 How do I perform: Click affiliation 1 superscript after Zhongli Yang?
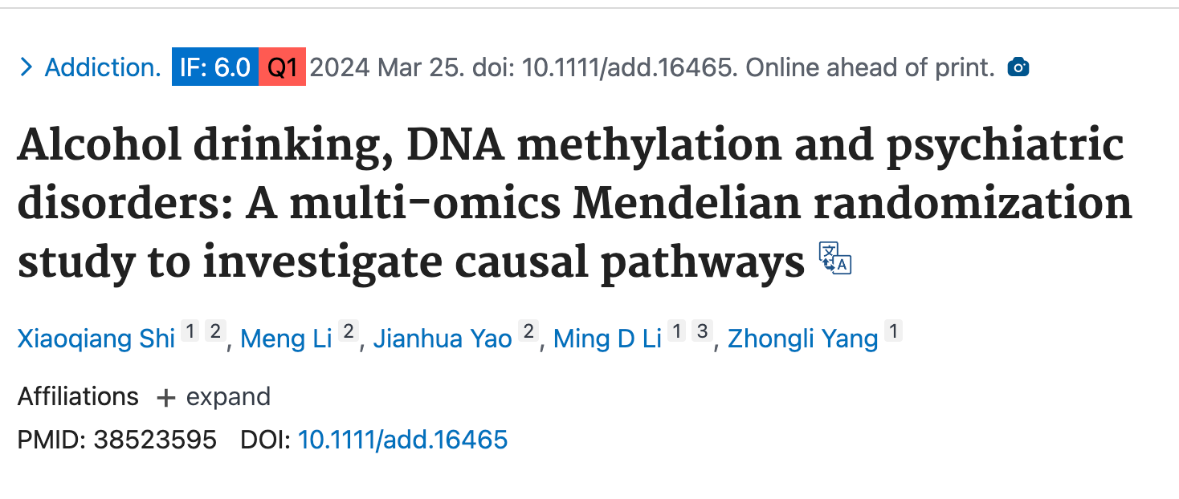point(893,331)
